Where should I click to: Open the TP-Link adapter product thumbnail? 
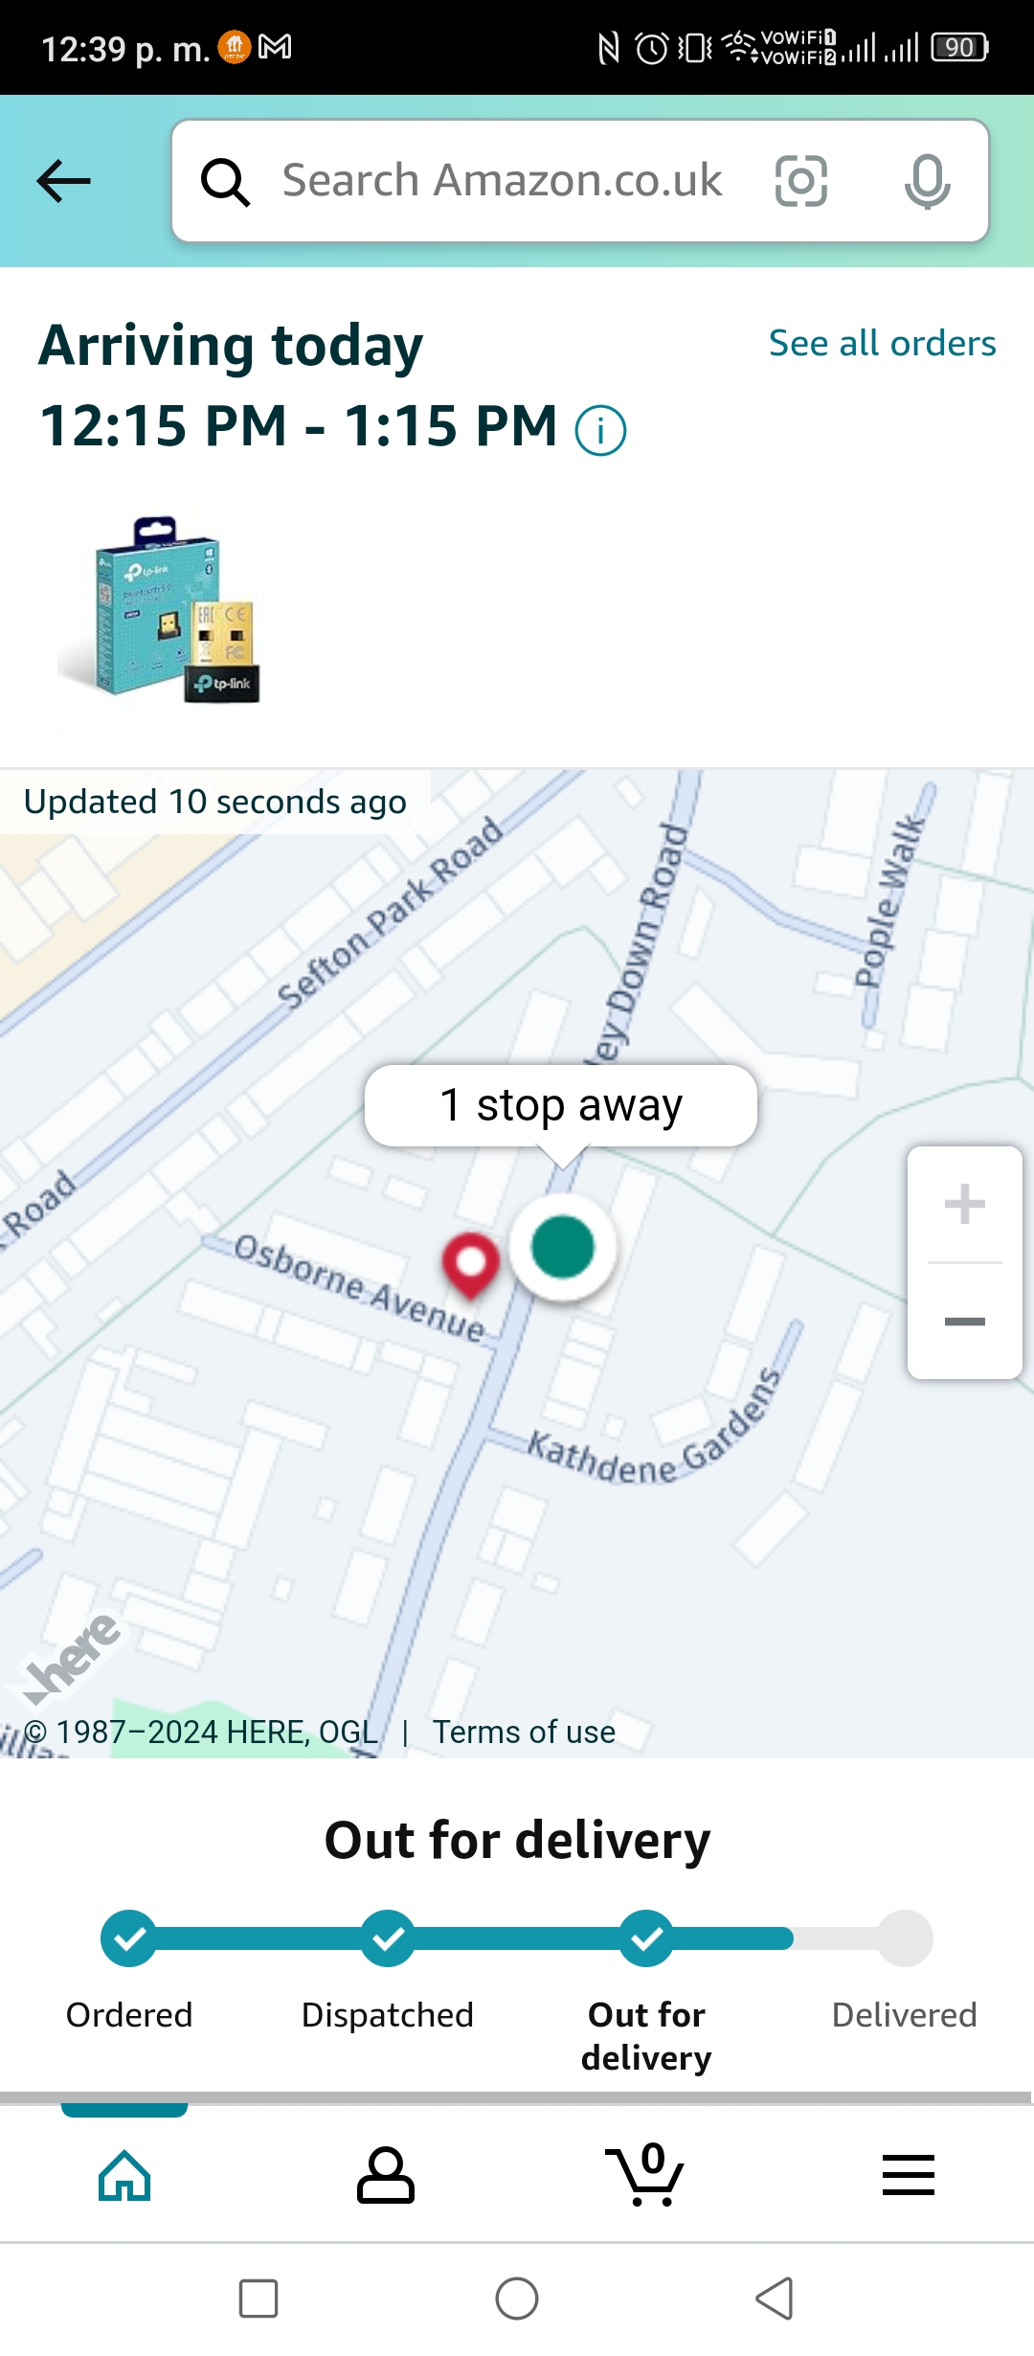coord(161,610)
